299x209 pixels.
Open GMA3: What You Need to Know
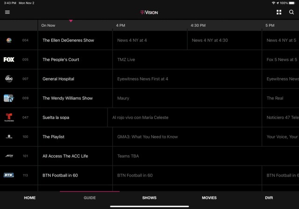tap(187, 137)
